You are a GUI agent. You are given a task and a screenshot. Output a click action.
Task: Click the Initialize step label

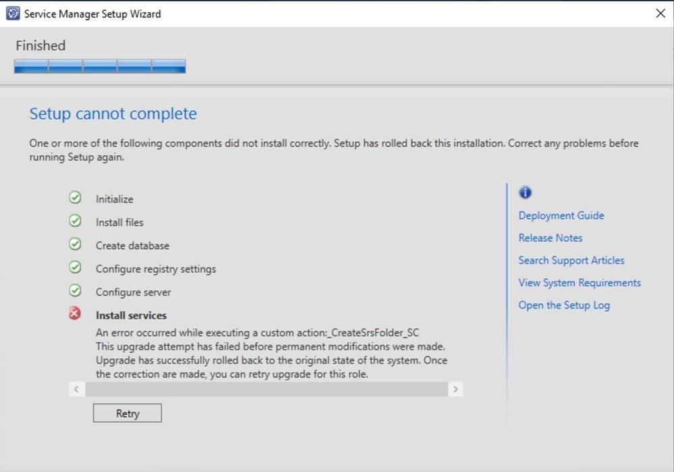point(114,199)
